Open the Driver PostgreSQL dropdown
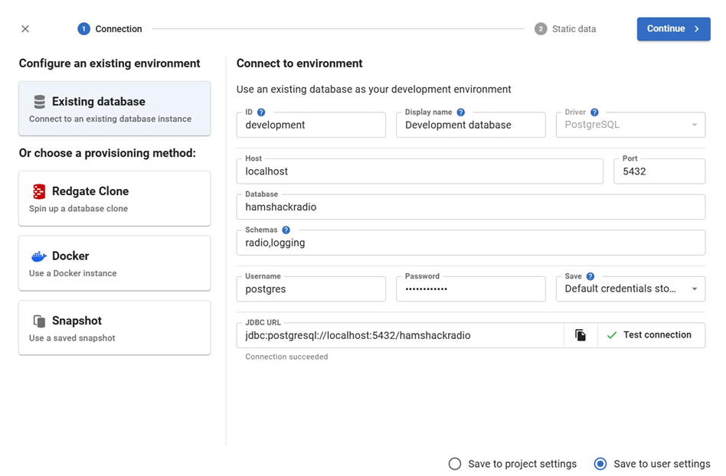The height and width of the screenshot is (476, 726). pyautogui.click(x=630, y=125)
